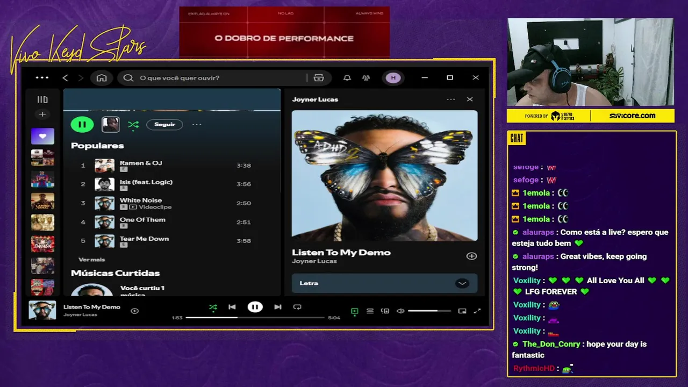Close the Now Playing panel
This screenshot has width=688, height=387.
[x=470, y=99]
